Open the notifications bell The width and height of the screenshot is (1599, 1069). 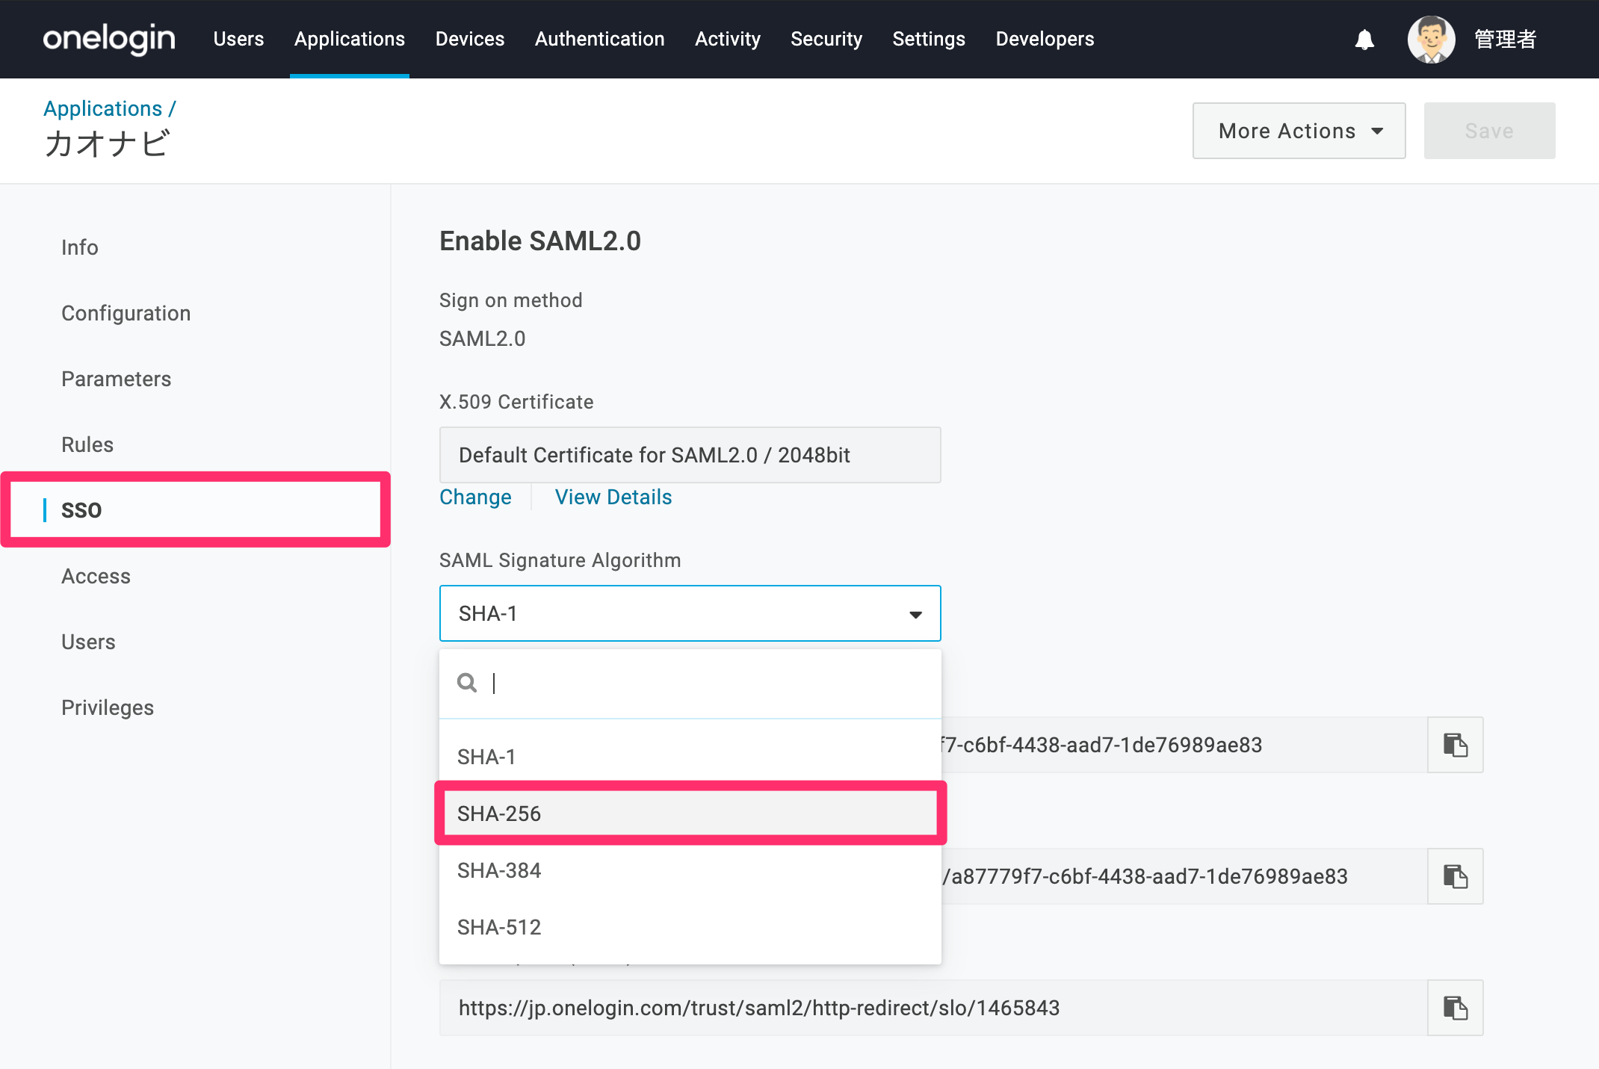1364,40
